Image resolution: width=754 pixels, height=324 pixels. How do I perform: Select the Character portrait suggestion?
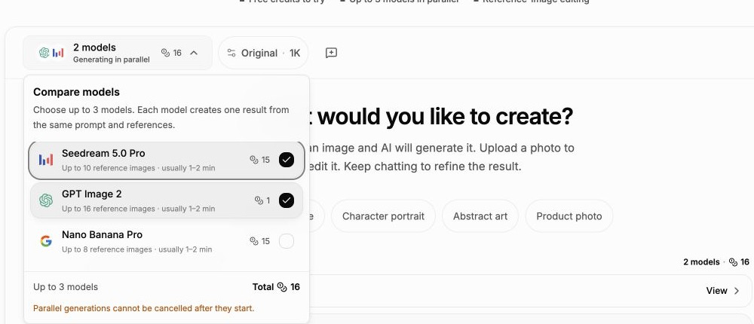click(x=383, y=216)
